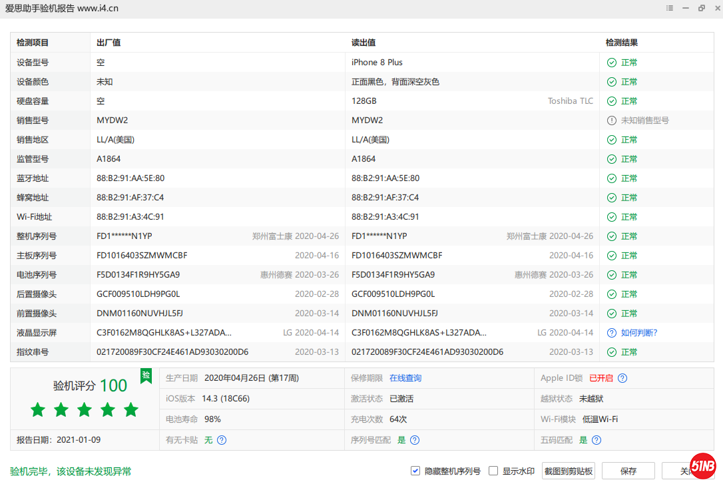Select the 电池序列号 row label
Image resolution: width=723 pixels, height=486 pixels.
tap(37, 275)
